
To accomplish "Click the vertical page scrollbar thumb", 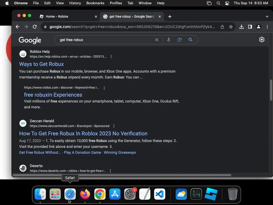I will (271, 90).
